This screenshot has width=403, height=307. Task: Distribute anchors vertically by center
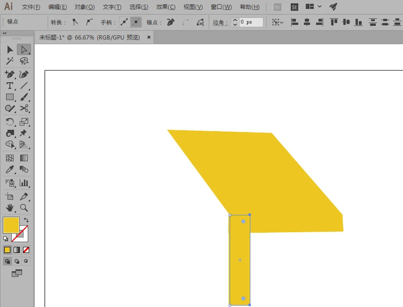tap(385, 23)
